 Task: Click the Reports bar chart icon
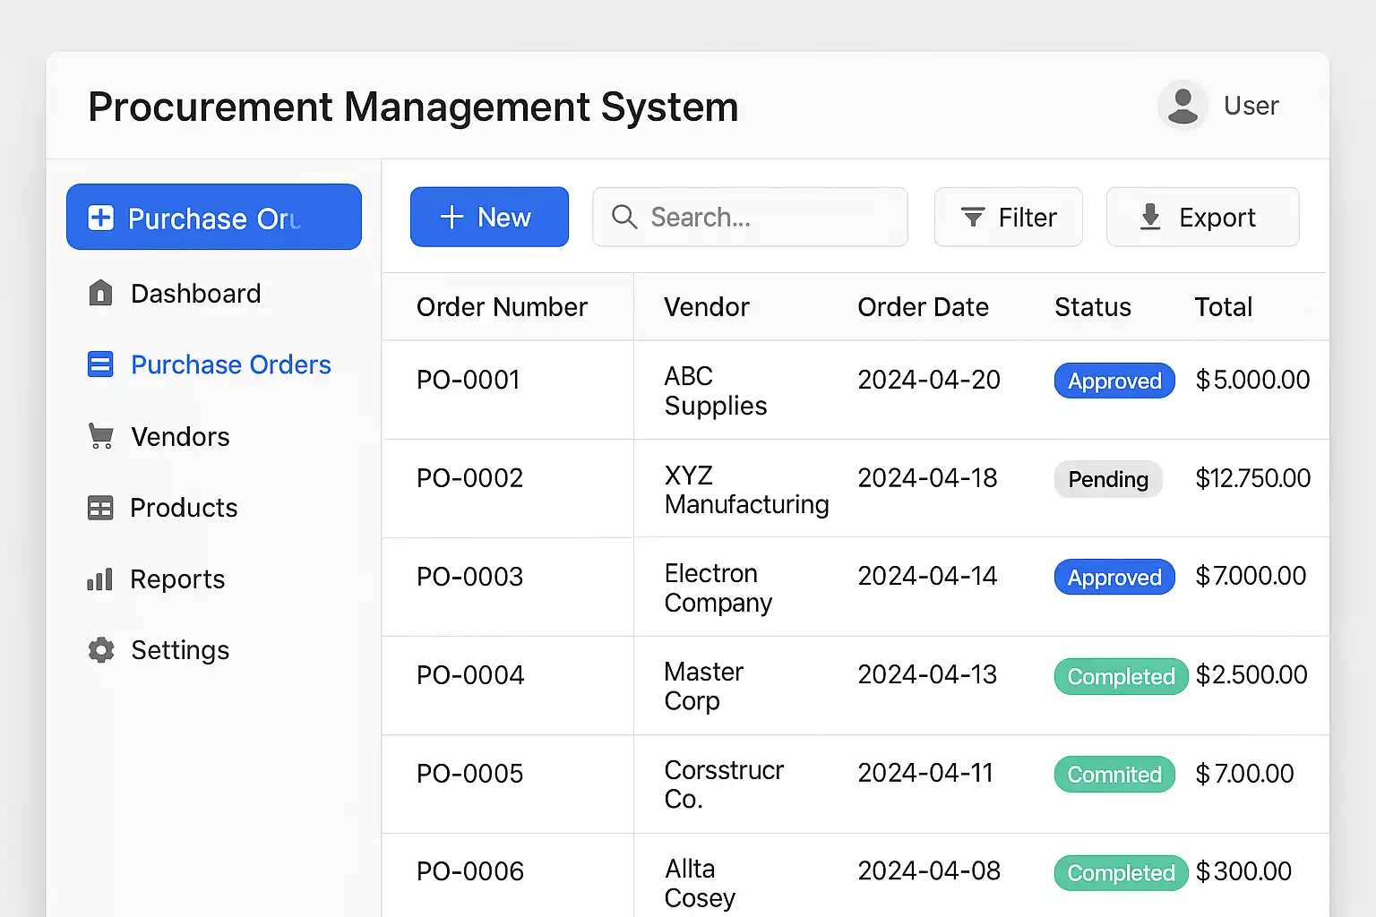click(100, 579)
